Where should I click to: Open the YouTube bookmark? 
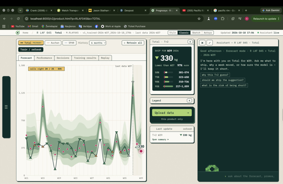(18, 26)
